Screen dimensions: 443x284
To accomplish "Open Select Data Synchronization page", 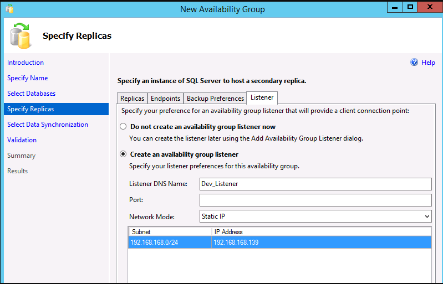I will 48,125.
